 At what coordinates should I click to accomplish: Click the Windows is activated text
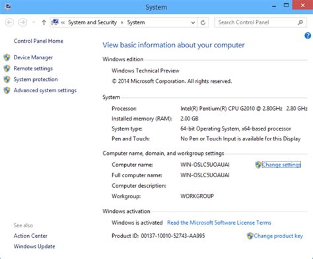(137, 223)
